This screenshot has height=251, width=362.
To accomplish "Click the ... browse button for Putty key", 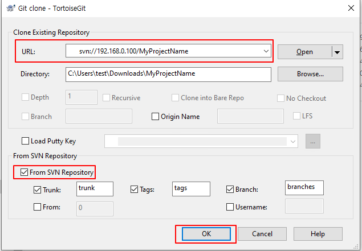I will [x=313, y=141].
